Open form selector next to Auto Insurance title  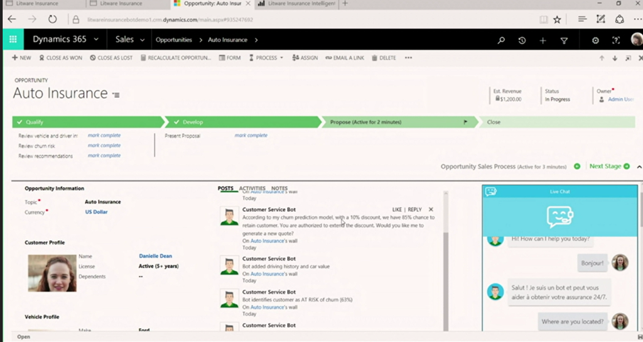click(x=116, y=96)
